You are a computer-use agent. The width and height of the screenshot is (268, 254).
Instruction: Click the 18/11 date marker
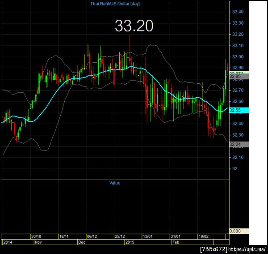[x=64, y=237]
